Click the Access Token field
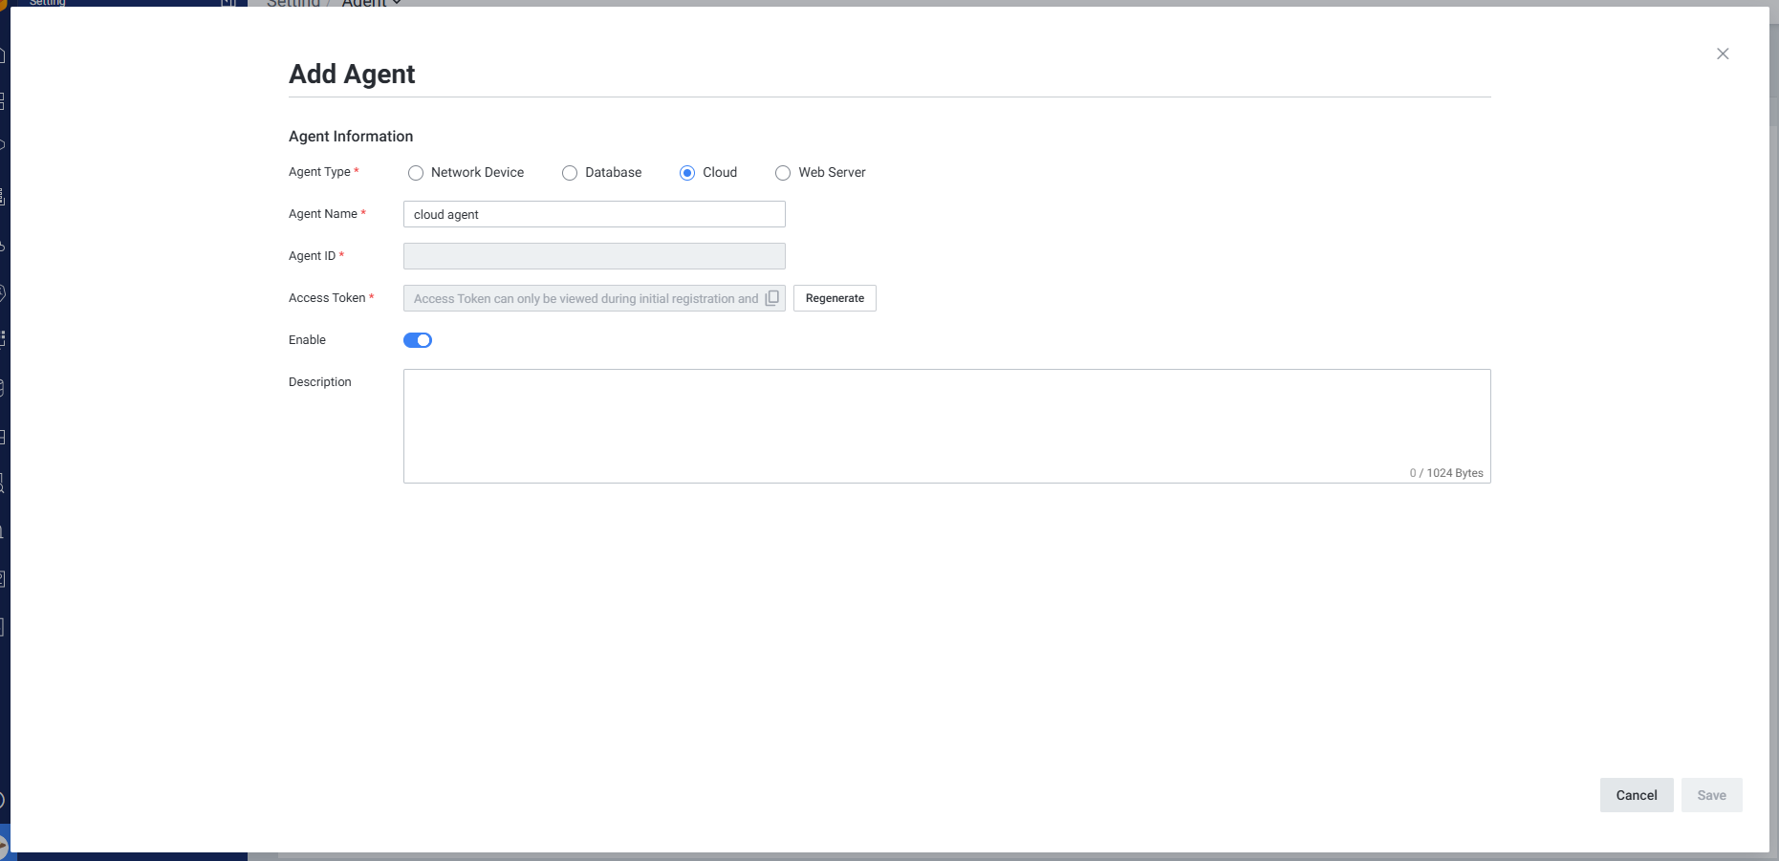Screen dimensions: 1779x861 pos(585,298)
